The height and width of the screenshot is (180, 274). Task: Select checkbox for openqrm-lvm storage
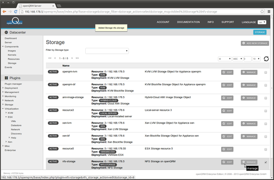266,72
